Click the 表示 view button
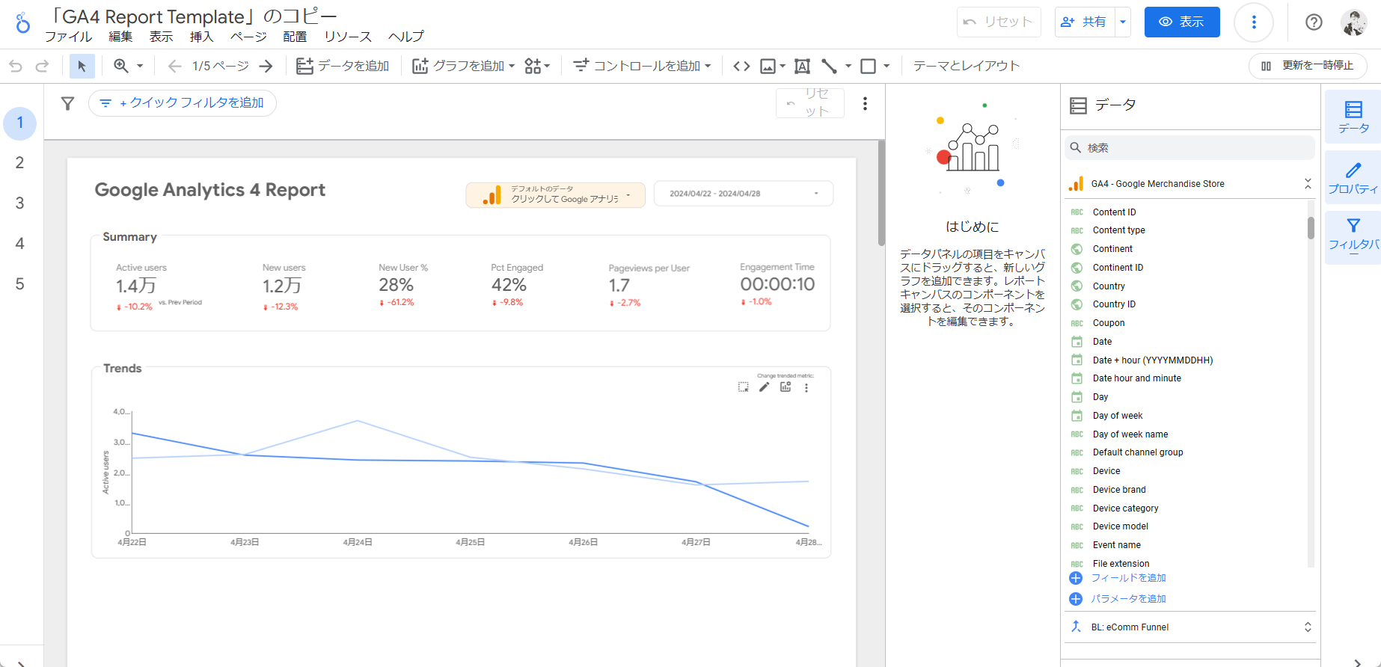This screenshot has width=1381, height=667. (x=1181, y=22)
